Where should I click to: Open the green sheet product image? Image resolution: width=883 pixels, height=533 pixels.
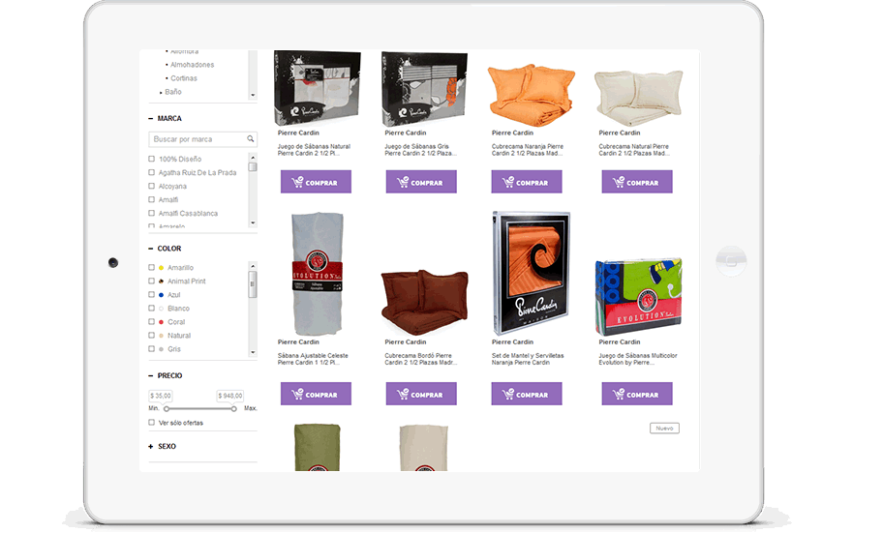pos(318,448)
